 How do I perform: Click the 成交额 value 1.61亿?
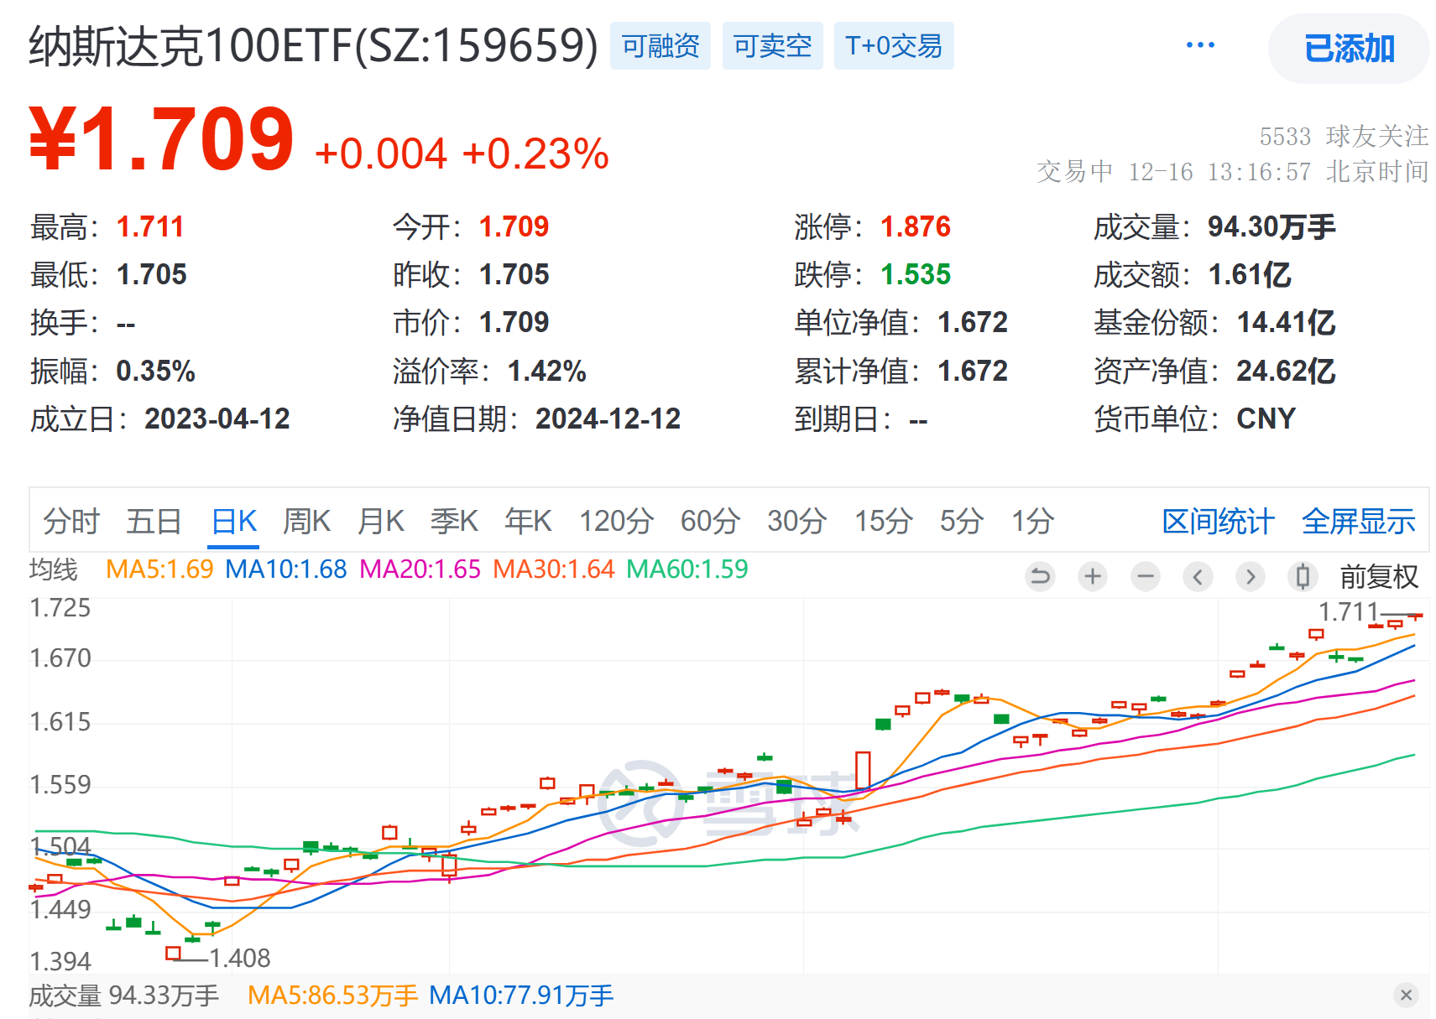click(1250, 274)
